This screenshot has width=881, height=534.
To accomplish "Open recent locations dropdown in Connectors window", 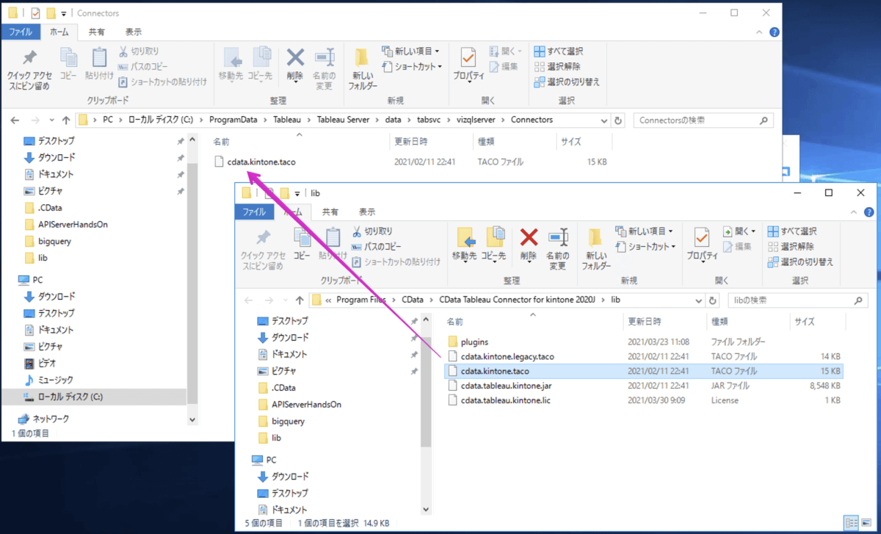I will tap(51, 120).
